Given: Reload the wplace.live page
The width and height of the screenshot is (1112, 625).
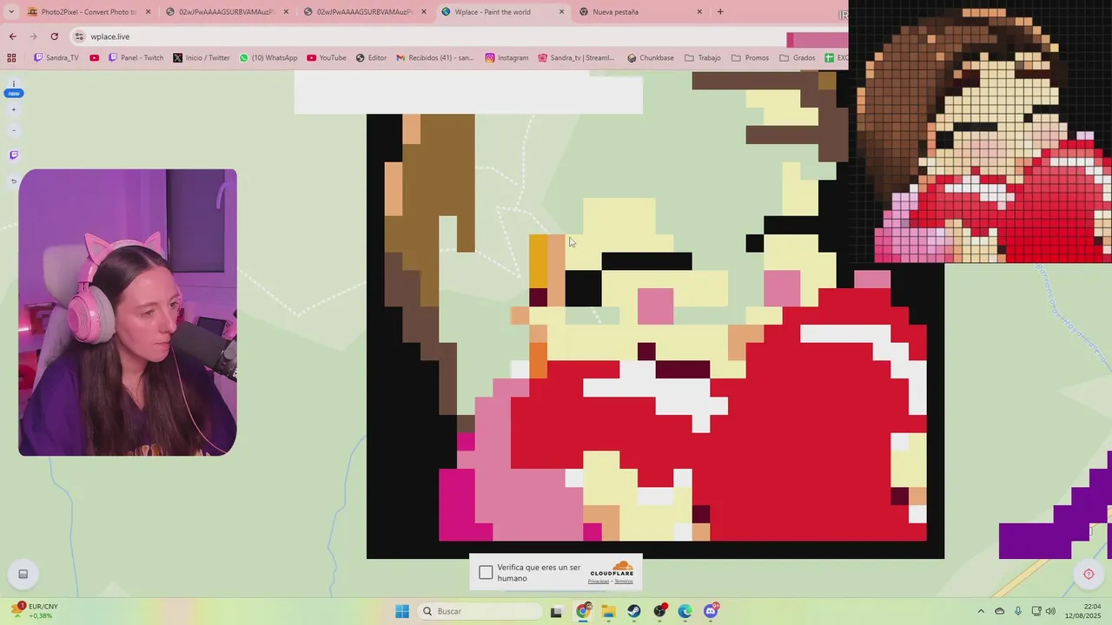Looking at the screenshot, I should [x=54, y=36].
